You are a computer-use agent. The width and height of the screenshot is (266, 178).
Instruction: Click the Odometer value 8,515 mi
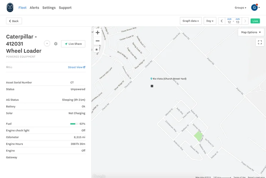tap(80, 137)
